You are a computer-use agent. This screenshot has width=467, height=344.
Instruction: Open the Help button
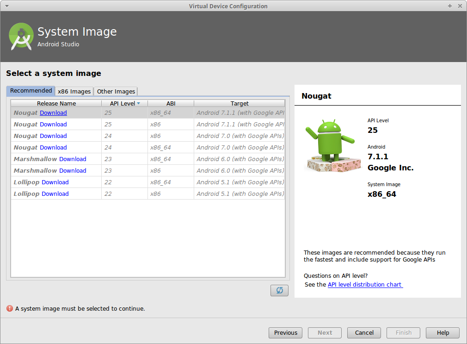tap(442, 332)
